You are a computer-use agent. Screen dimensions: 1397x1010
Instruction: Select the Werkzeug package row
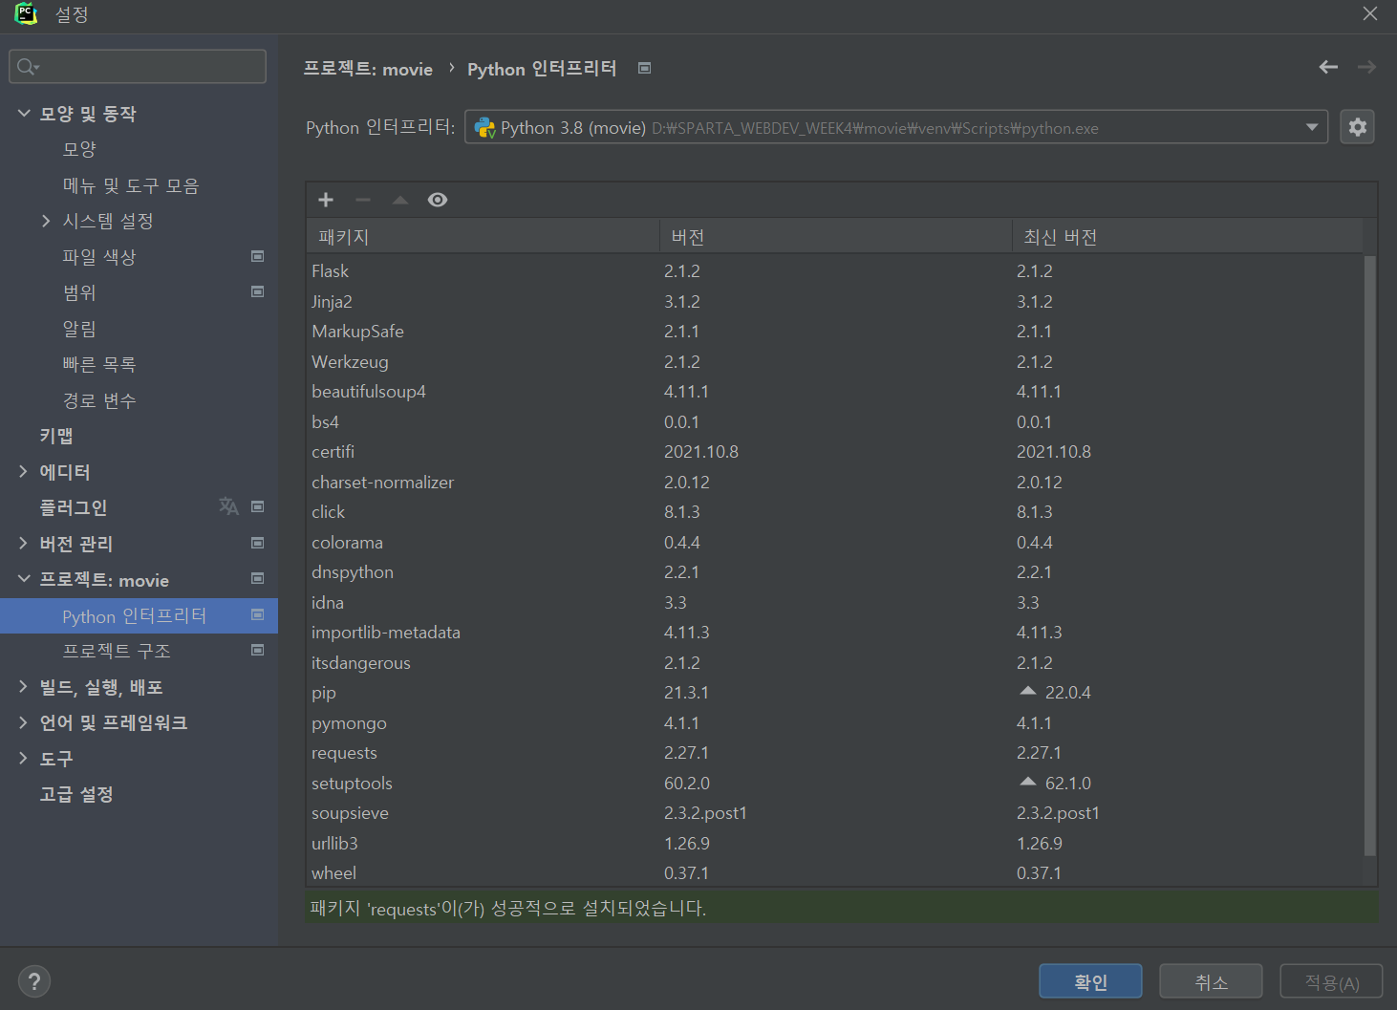point(834,362)
